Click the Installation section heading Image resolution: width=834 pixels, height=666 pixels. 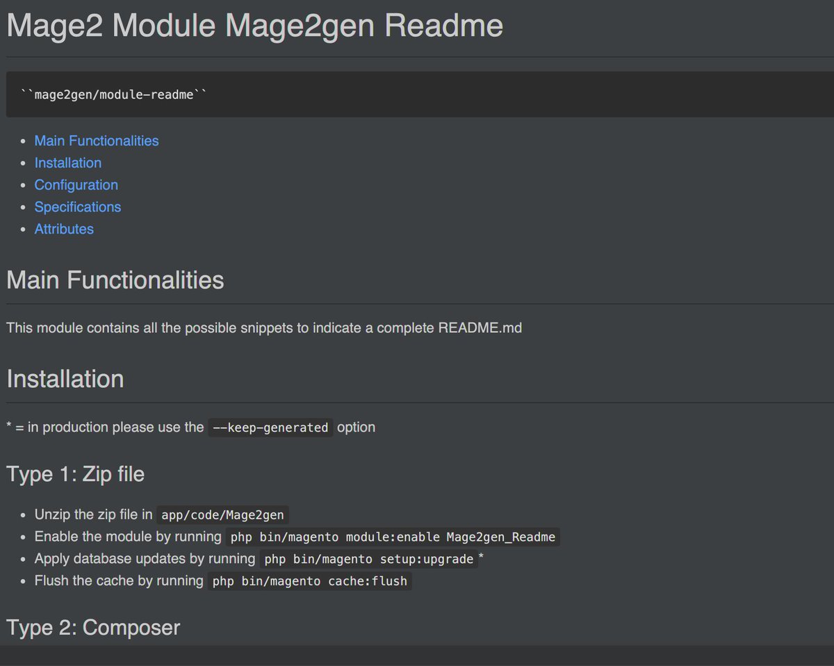65,379
